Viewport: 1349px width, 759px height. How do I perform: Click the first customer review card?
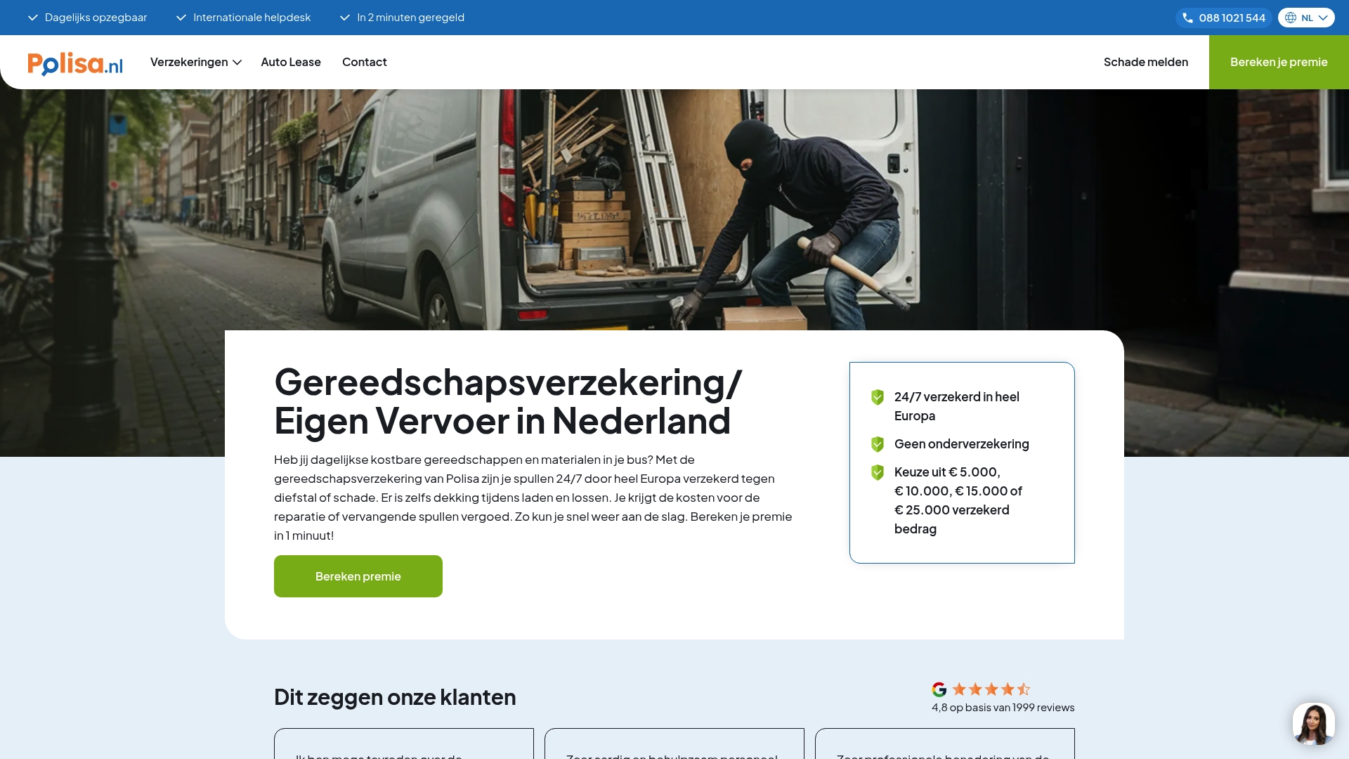404,744
